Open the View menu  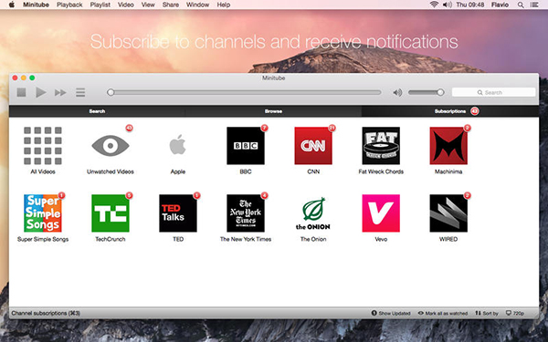148,5
